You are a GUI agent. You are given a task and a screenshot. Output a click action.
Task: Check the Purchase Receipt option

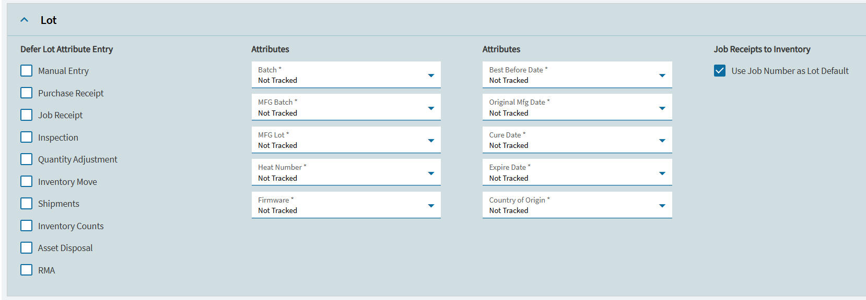click(27, 93)
